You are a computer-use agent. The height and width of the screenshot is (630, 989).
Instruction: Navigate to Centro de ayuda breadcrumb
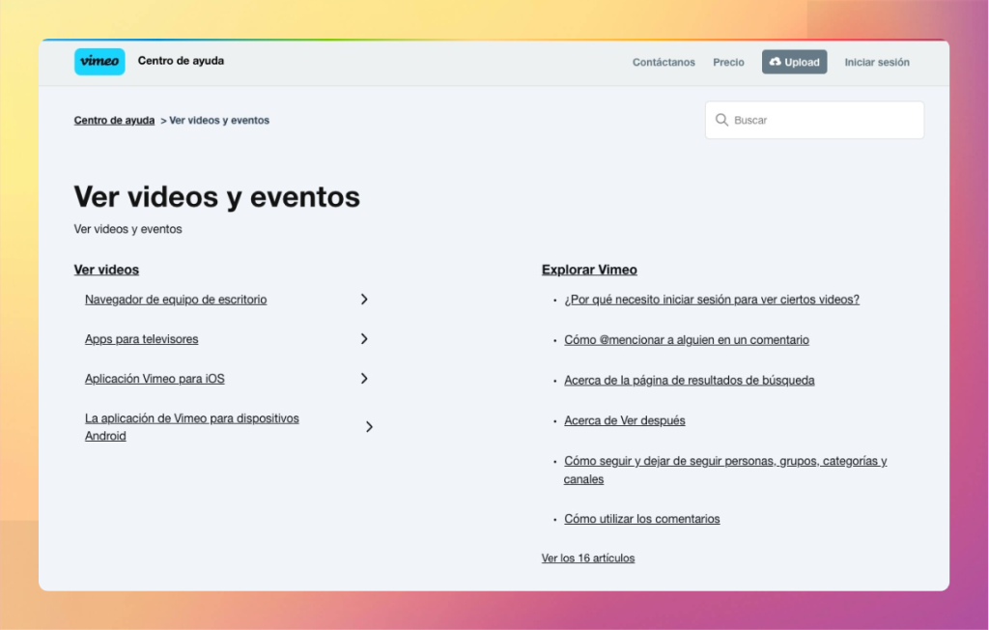[114, 121]
